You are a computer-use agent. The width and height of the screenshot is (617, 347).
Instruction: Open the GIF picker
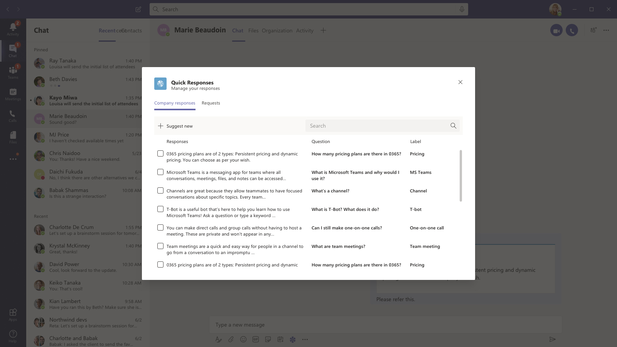(x=255, y=339)
